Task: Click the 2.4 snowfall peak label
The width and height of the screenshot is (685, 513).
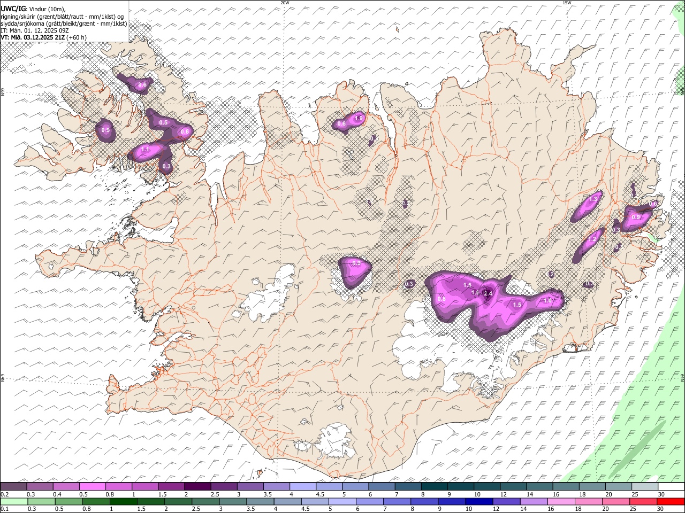Action: coord(488,293)
